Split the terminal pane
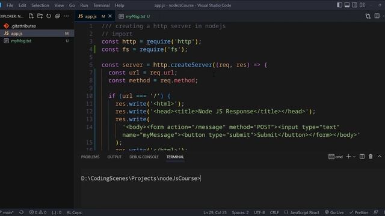This screenshot has height=216, width=385. (x=362, y=157)
